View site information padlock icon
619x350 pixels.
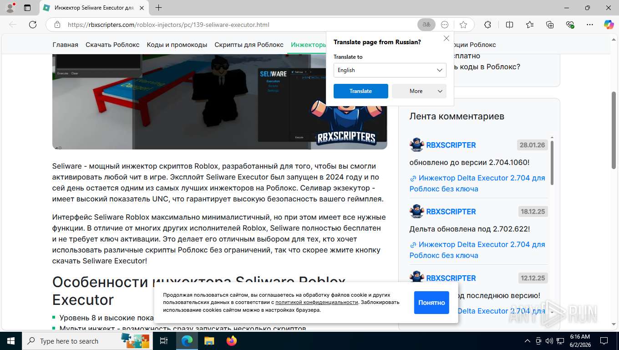click(x=57, y=25)
